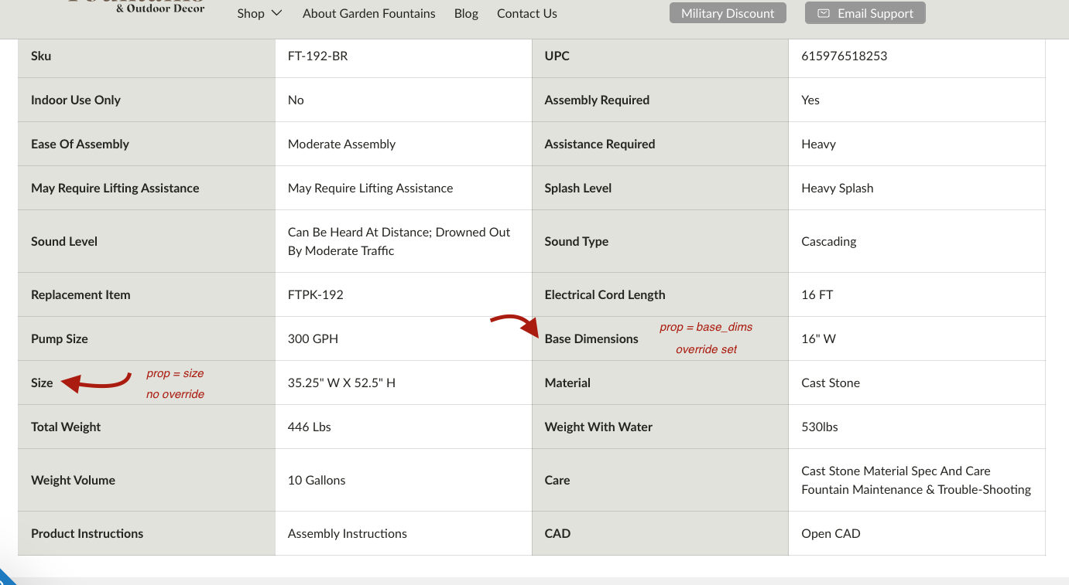Image resolution: width=1069 pixels, height=585 pixels.
Task: Open the Contact Us page
Action: pyautogui.click(x=526, y=13)
